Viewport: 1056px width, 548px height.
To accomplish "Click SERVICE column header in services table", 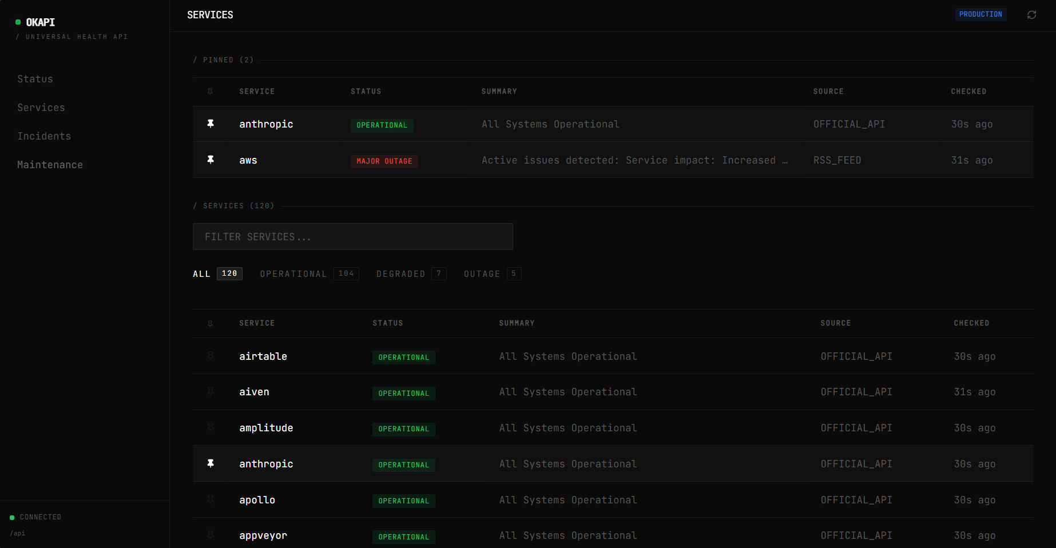I will pyautogui.click(x=257, y=323).
